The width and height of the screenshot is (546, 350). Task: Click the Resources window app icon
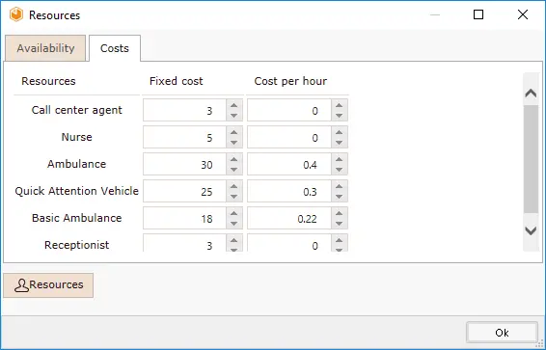[16, 15]
